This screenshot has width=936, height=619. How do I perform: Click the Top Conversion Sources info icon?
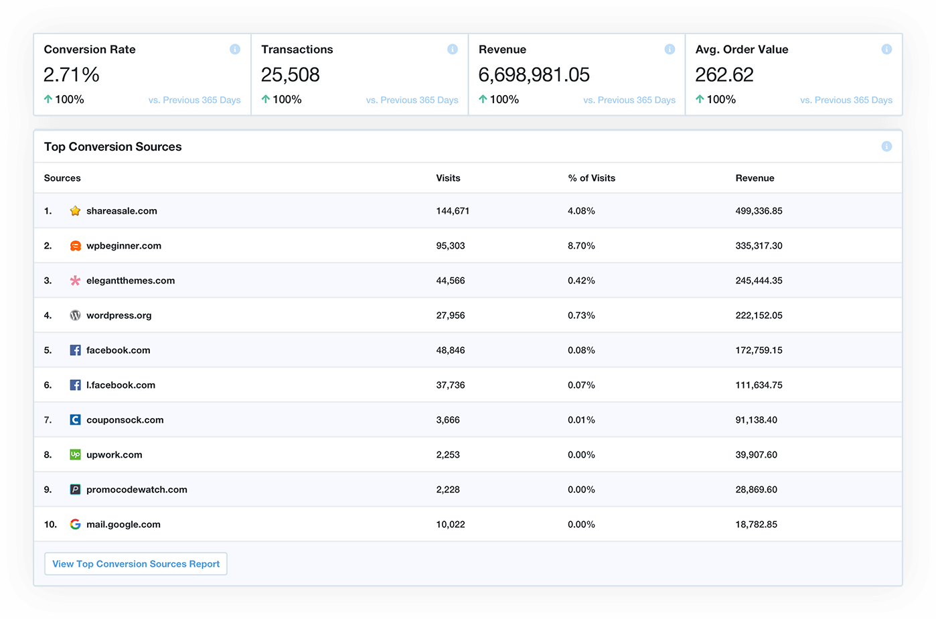click(x=886, y=147)
